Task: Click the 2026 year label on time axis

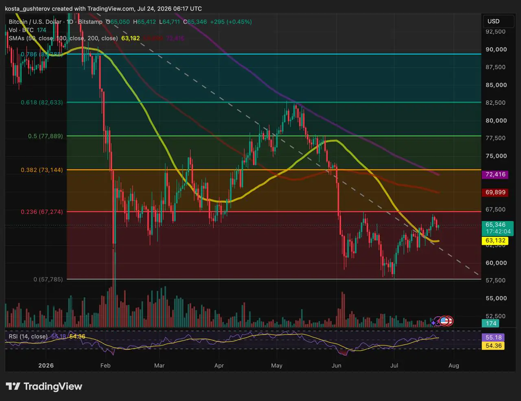Action: click(46, 365)
